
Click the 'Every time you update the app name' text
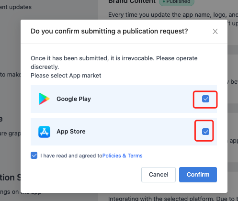click(x=173, y=15)
